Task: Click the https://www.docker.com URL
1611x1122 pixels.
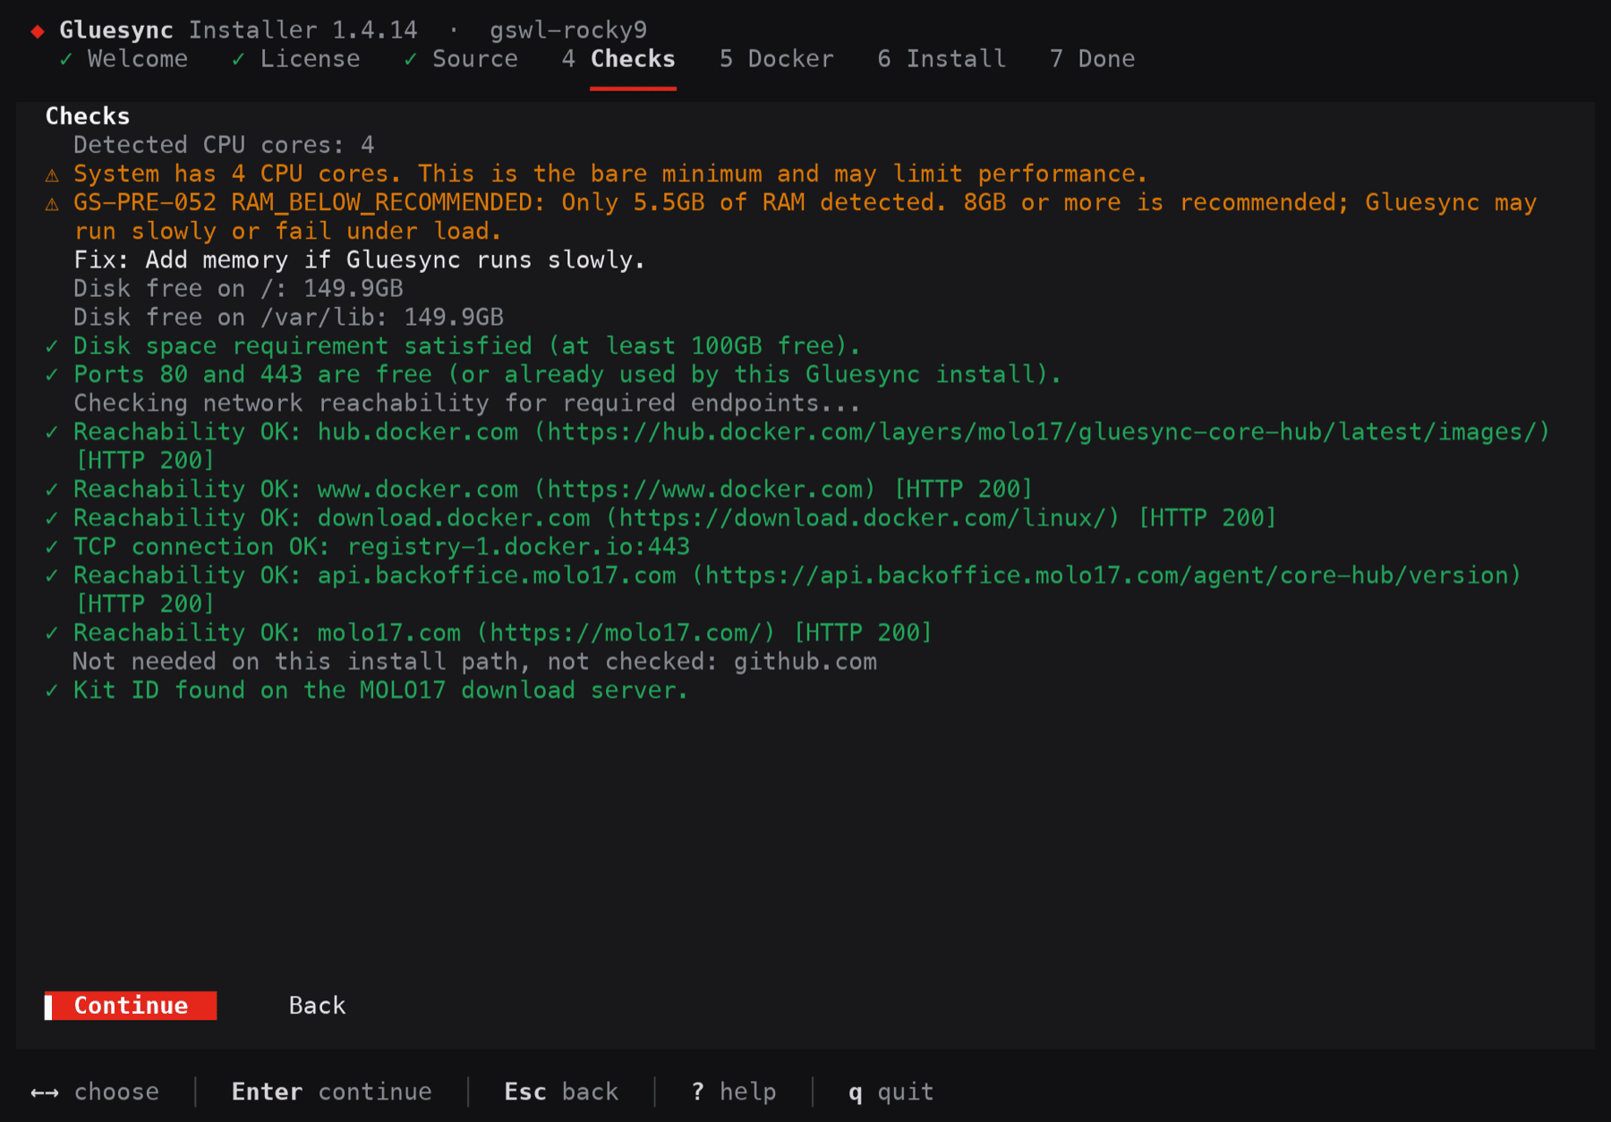Action: [x=705, y=489]
